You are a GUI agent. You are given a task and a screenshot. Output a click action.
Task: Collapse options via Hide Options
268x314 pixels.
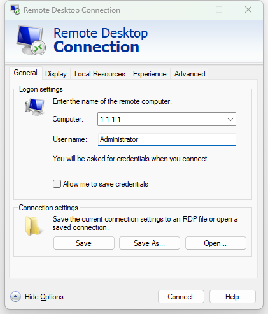pos(44,297)
